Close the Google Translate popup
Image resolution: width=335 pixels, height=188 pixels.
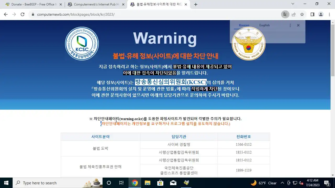coord(298,25)
